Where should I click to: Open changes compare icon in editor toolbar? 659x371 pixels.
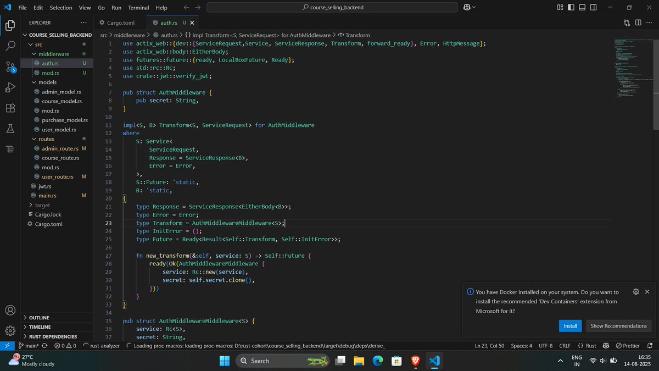627,23
